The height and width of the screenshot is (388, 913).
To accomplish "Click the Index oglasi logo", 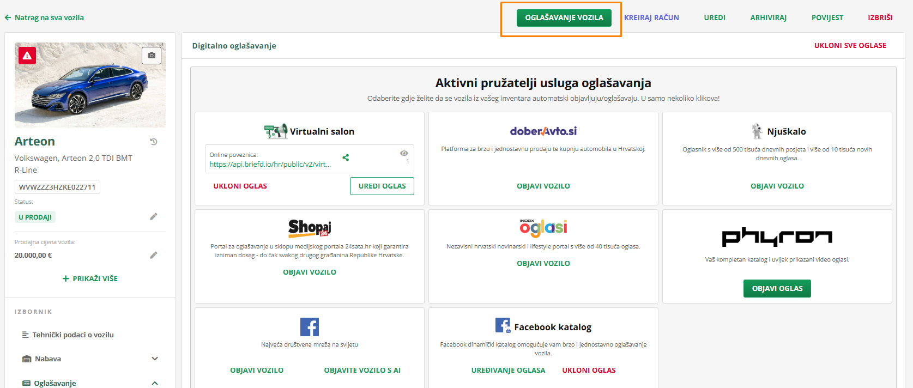I will [x=543, y=228].
